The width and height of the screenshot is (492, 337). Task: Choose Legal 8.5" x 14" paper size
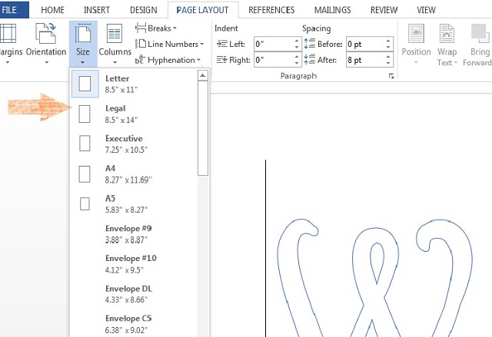pos(135,114)
